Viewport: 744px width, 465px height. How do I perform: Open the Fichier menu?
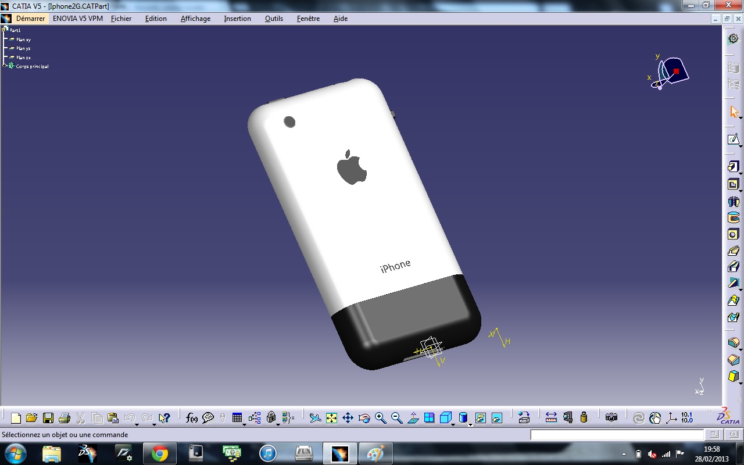point(121,19)
